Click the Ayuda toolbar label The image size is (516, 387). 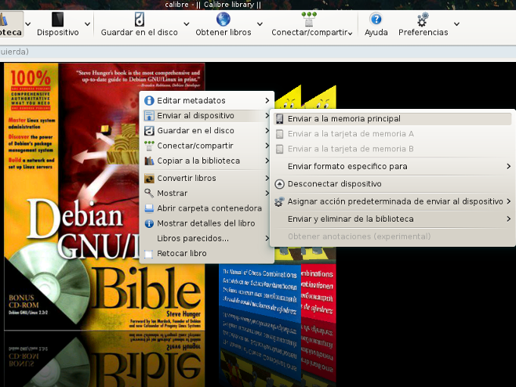point(376,33)
